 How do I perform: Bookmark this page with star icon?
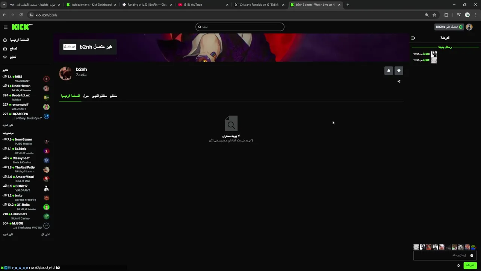(434, 15)
